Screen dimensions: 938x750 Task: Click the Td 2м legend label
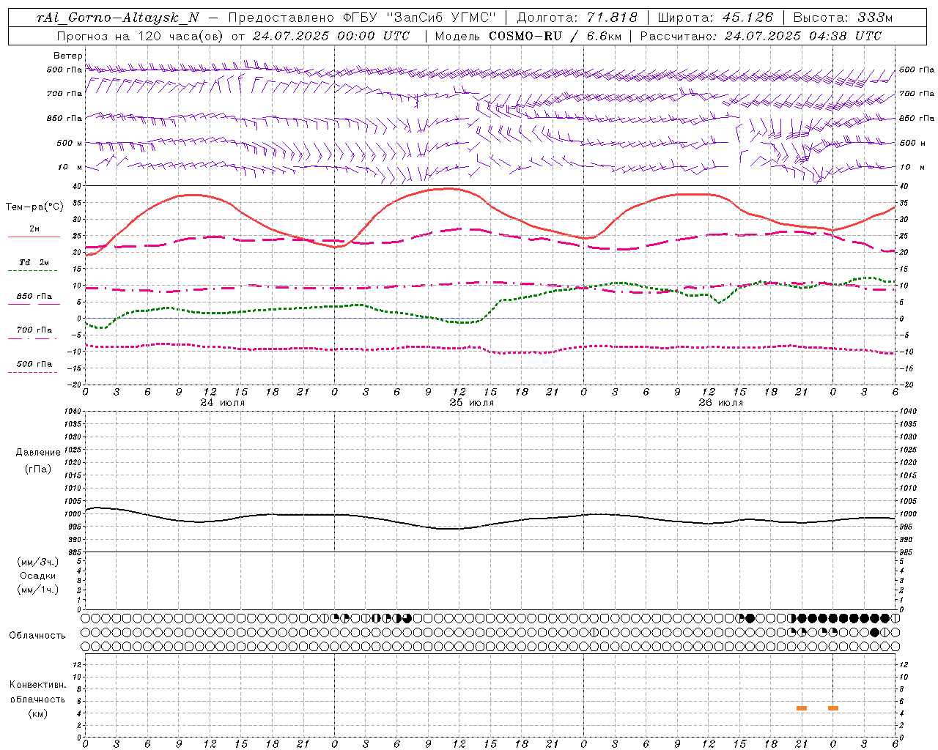[x=34, y=262]
